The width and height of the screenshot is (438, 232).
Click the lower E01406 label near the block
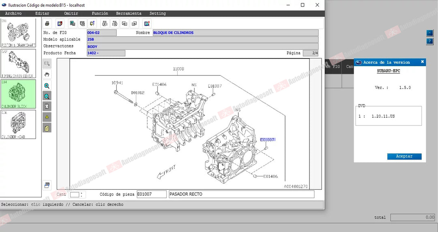(x=271, y=176)
